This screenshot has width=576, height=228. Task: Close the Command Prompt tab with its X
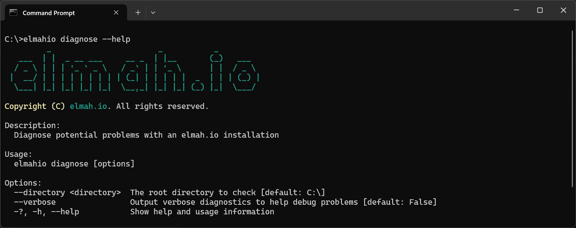[116, 12]
